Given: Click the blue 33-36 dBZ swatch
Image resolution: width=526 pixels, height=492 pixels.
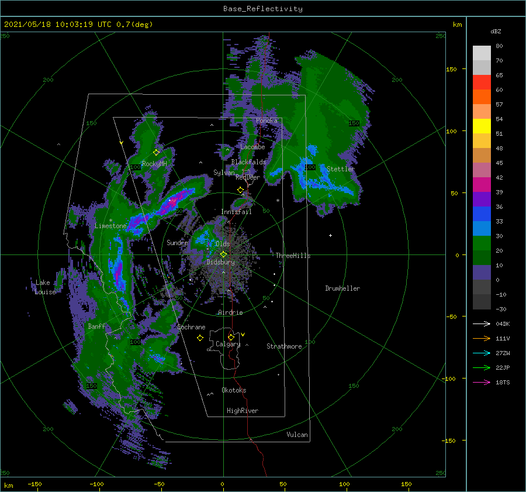Looking at the screenshot, I should click(x=482, y=214).
